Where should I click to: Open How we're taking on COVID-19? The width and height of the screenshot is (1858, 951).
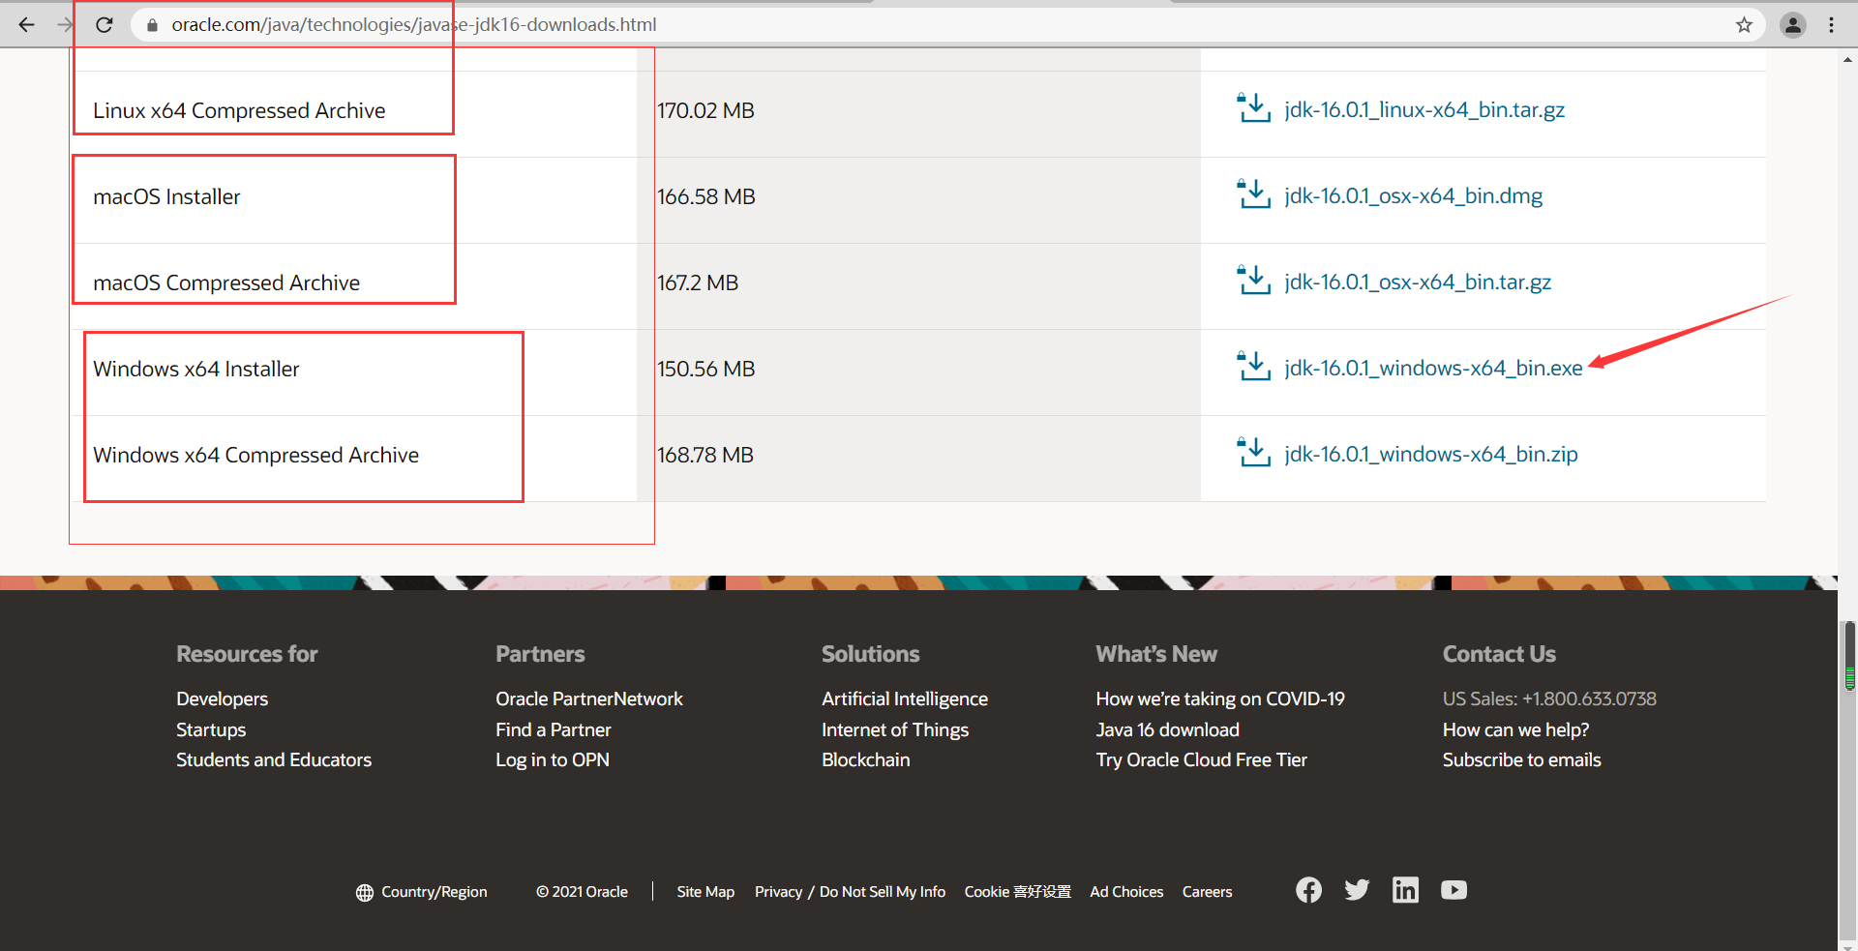1220,698
